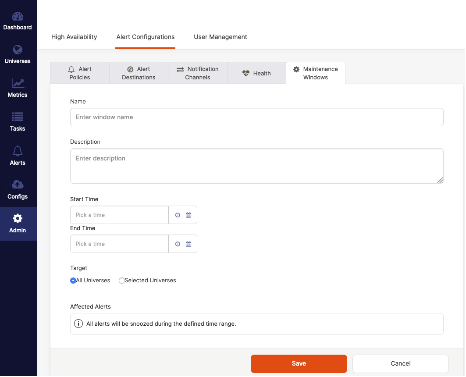The height and width of the screenshot is (377, 466).
Task: Open Tasks list icon in sidebar
Action: coord(18,117)
